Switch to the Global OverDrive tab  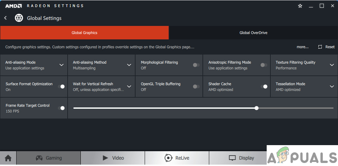(x=254, y=33)
